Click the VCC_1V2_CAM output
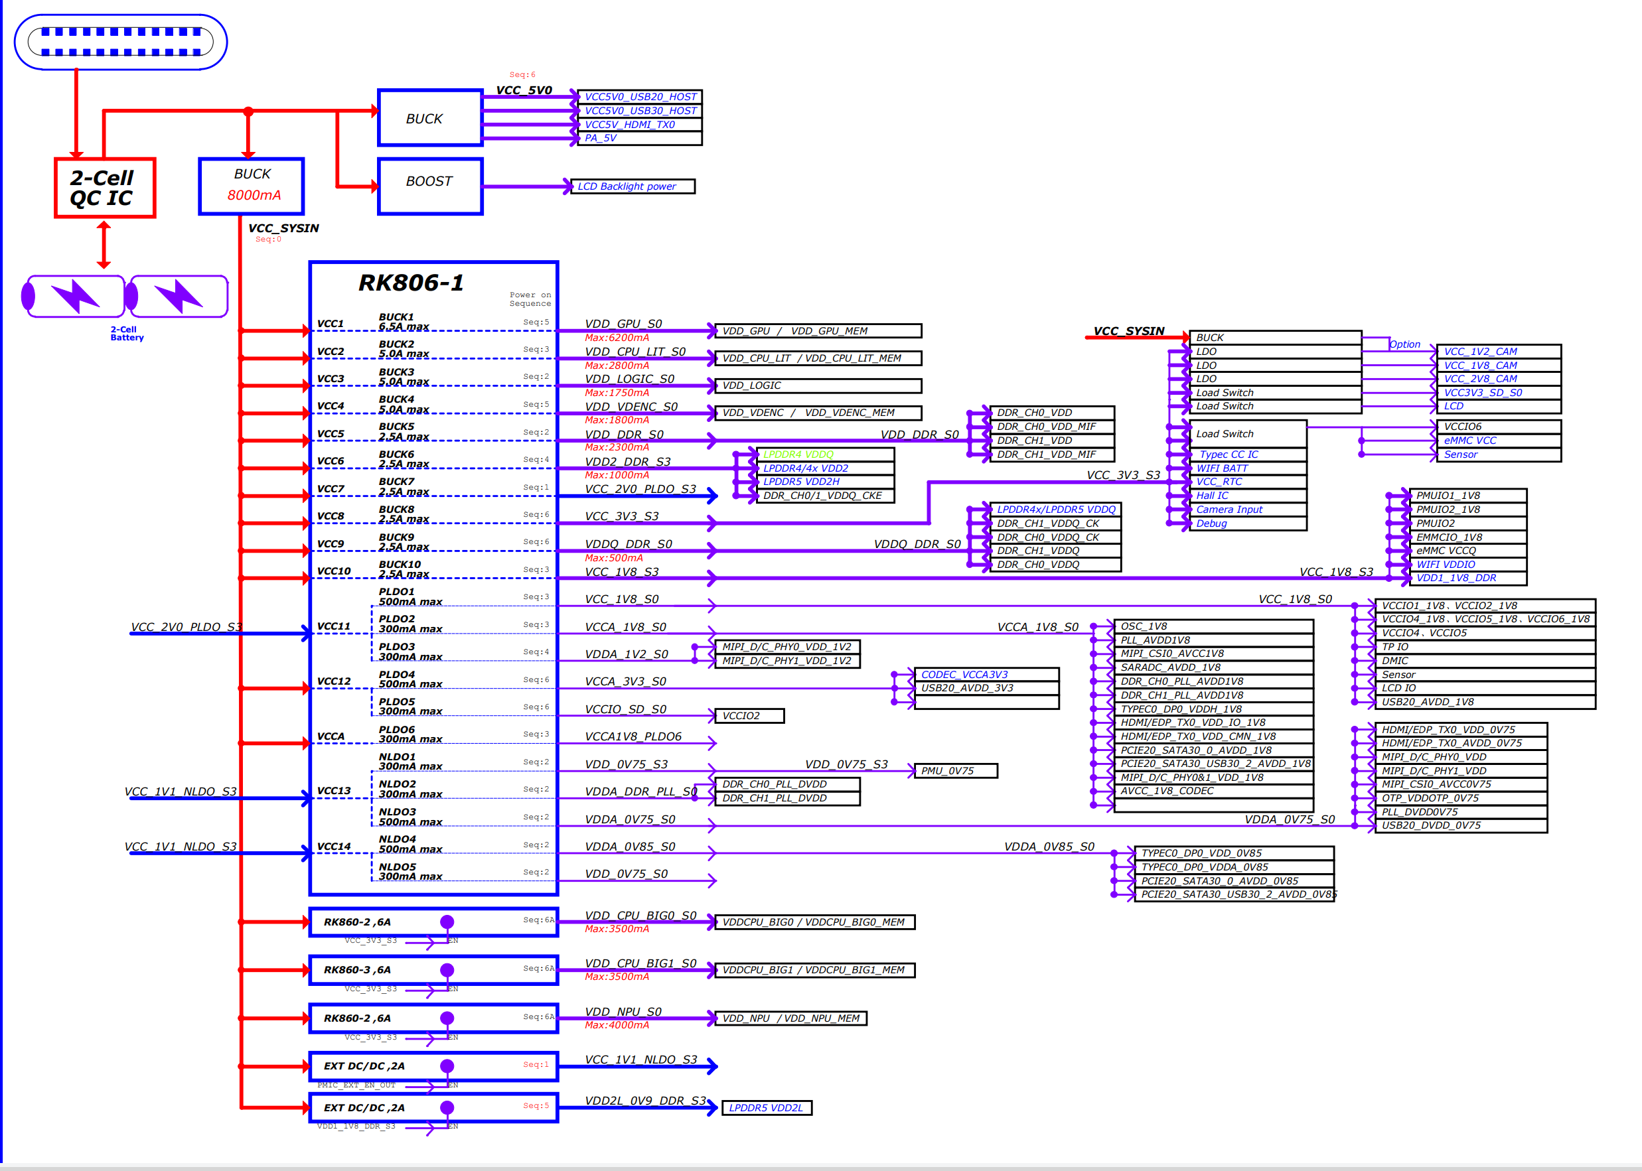Screen dimensions: 1642x1171 pyautogui.click(x=1499, y=351)
